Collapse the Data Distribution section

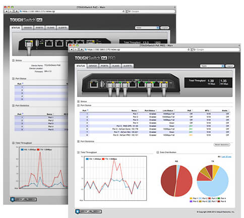(x=158, y=152)
